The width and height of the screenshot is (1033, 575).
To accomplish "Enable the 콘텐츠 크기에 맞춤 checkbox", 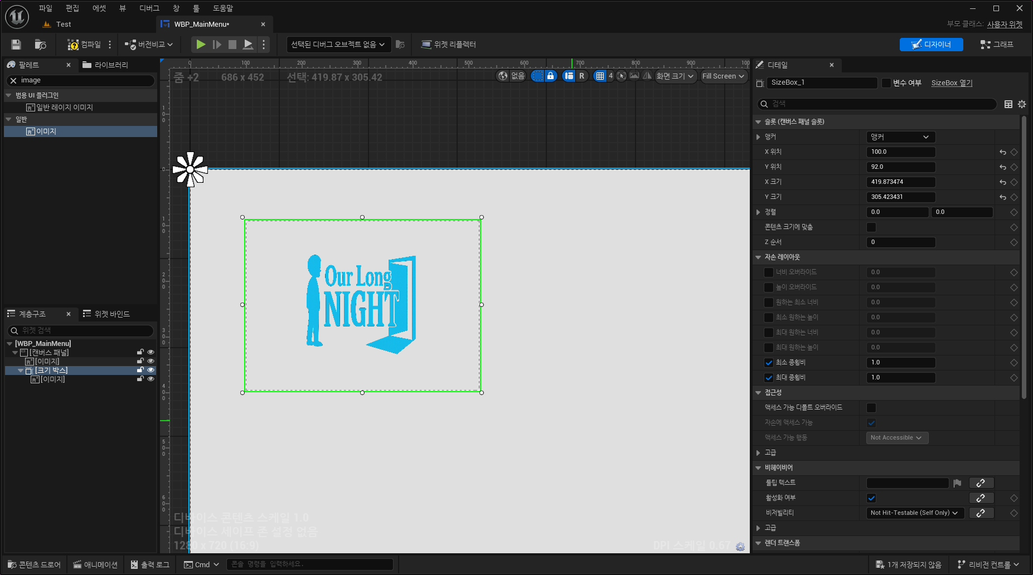I will pos(871,227).
